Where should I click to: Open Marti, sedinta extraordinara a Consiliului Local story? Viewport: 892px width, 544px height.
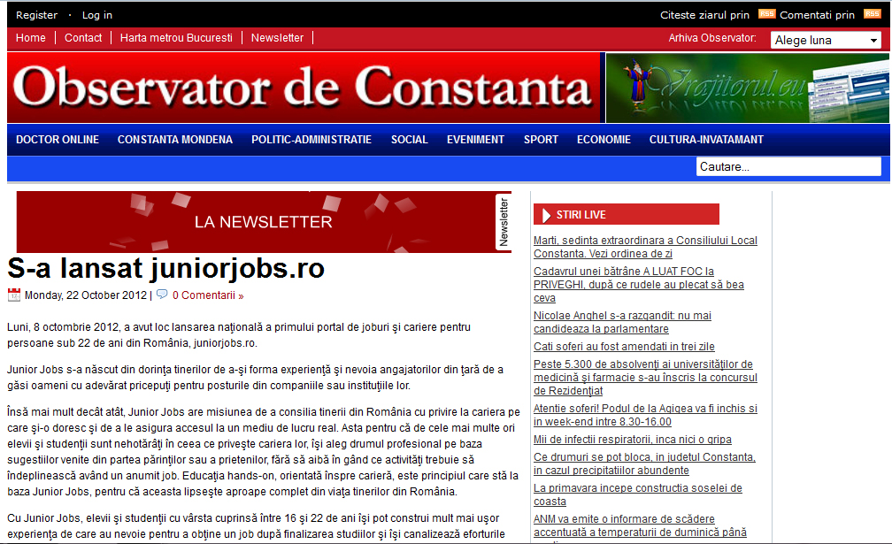645,247
